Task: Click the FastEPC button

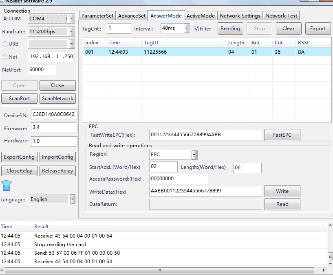Action: tap(282, 135)
